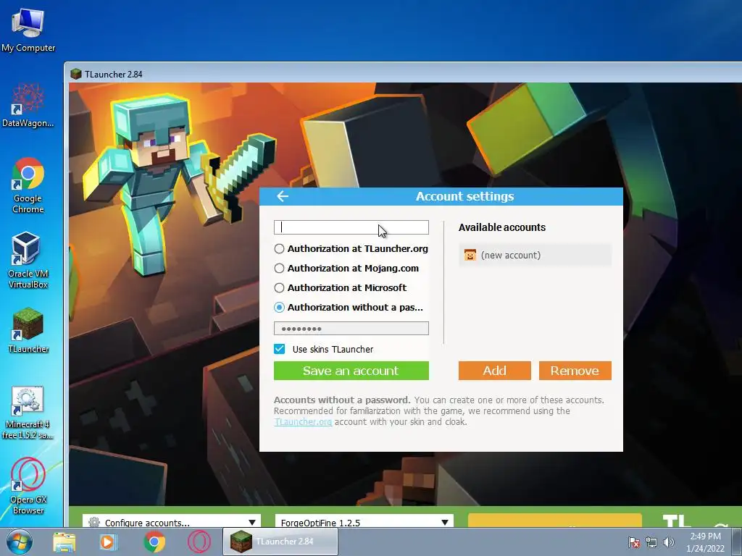742x556 pixels.
Task: Click the volume speaker tray icon
Action: click(x=669, y=542)
